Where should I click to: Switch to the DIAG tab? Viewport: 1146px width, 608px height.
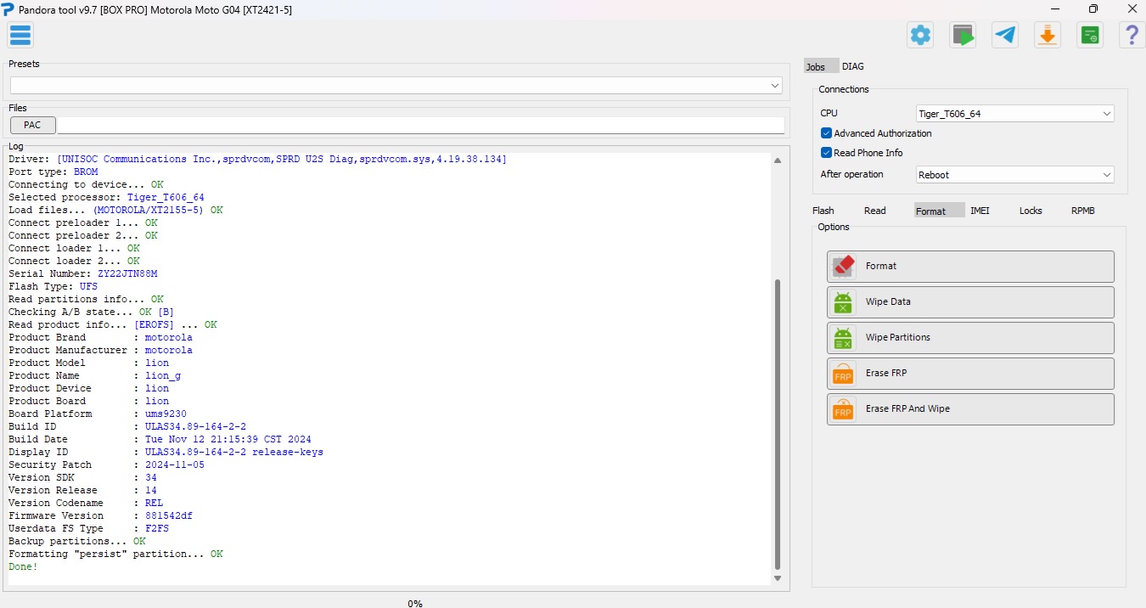click(x=853, y=66)
